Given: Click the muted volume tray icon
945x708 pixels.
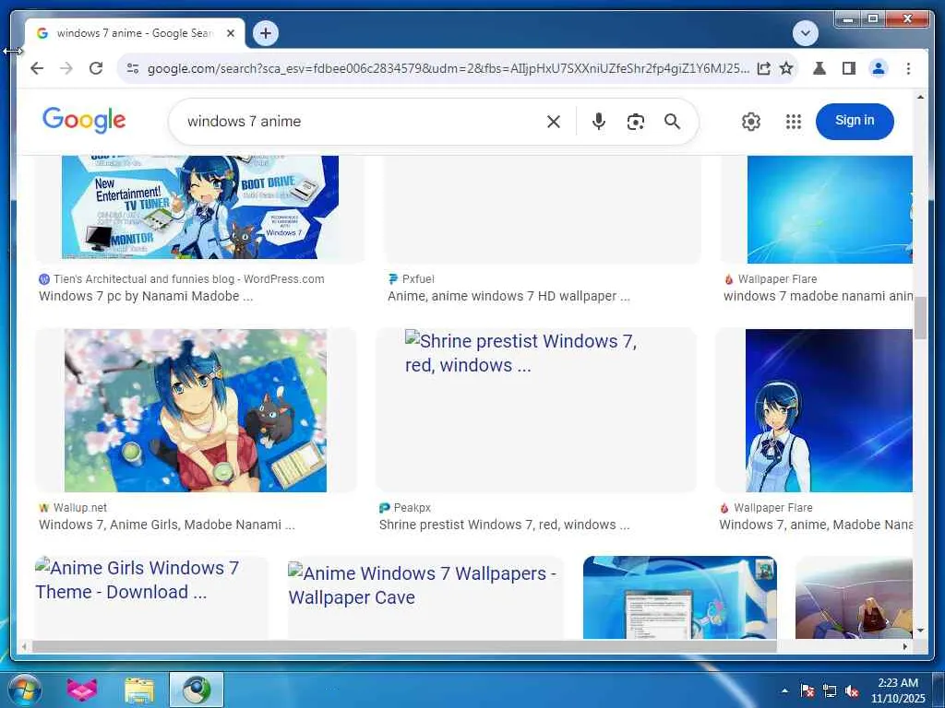Looking at the screenshot, I should pyautogui.click(x=852, y=690).
